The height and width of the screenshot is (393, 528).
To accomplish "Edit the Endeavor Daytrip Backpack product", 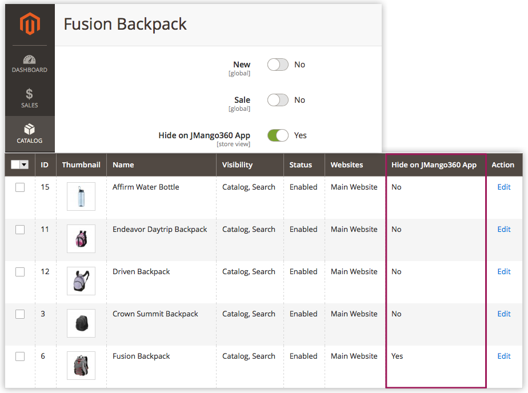I will [x=504, y=230].
